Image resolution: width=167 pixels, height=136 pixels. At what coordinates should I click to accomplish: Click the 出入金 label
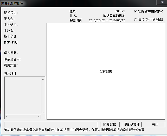[9, 19]
